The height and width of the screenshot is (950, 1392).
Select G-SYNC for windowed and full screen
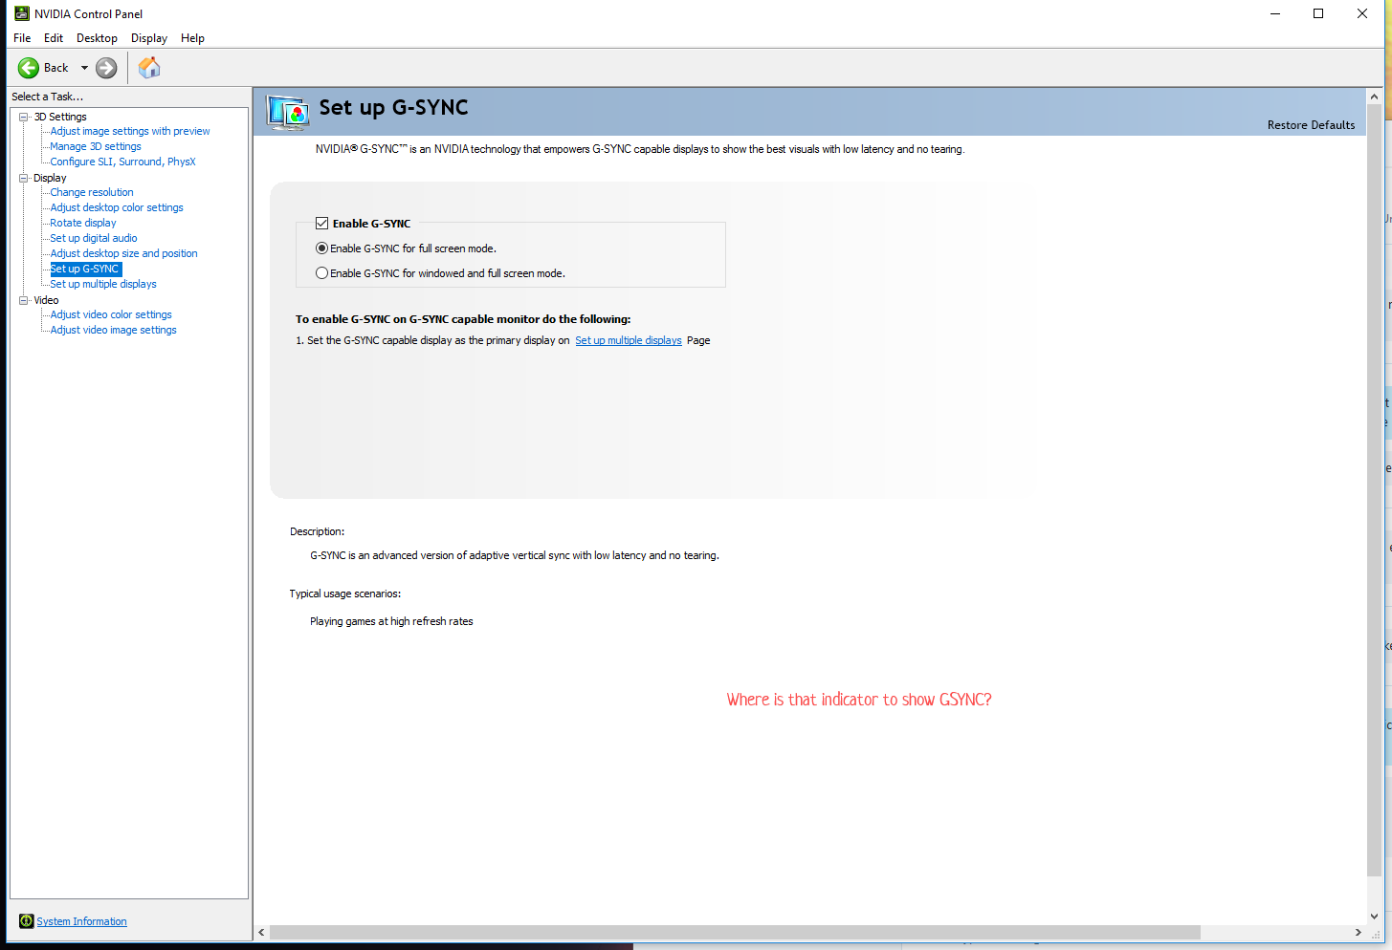[322, 273]
